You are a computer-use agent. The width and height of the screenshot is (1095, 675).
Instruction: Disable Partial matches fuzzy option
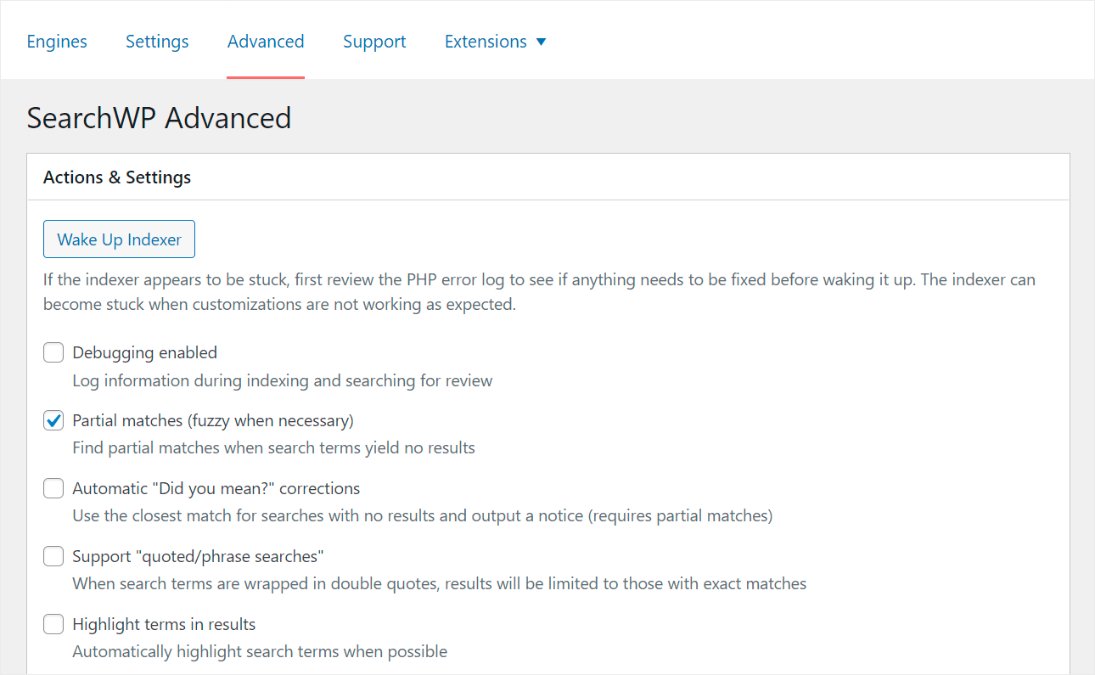click(x=53, y=419)
